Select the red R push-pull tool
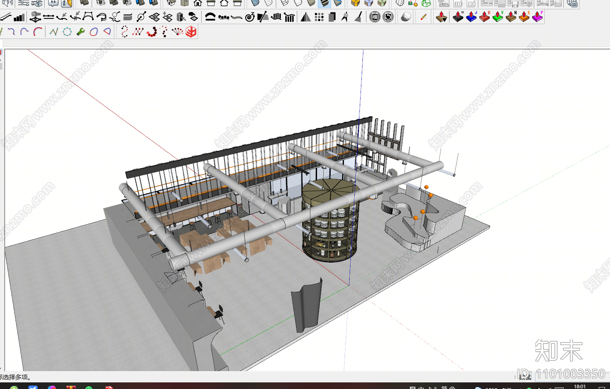 coord(485,17)
